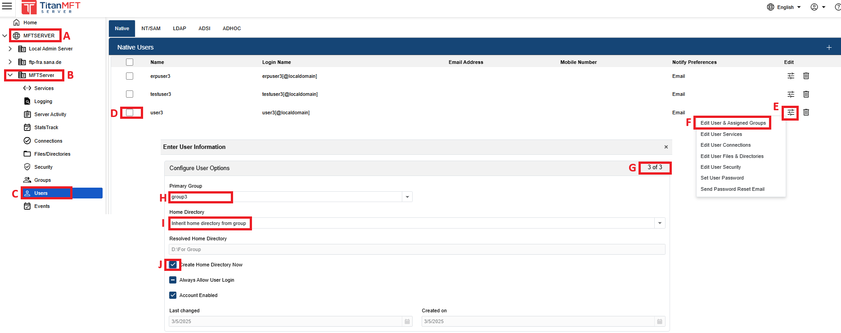
Task: Toggle the Always Allow User Login checkbox
Action: coord(173,280)
